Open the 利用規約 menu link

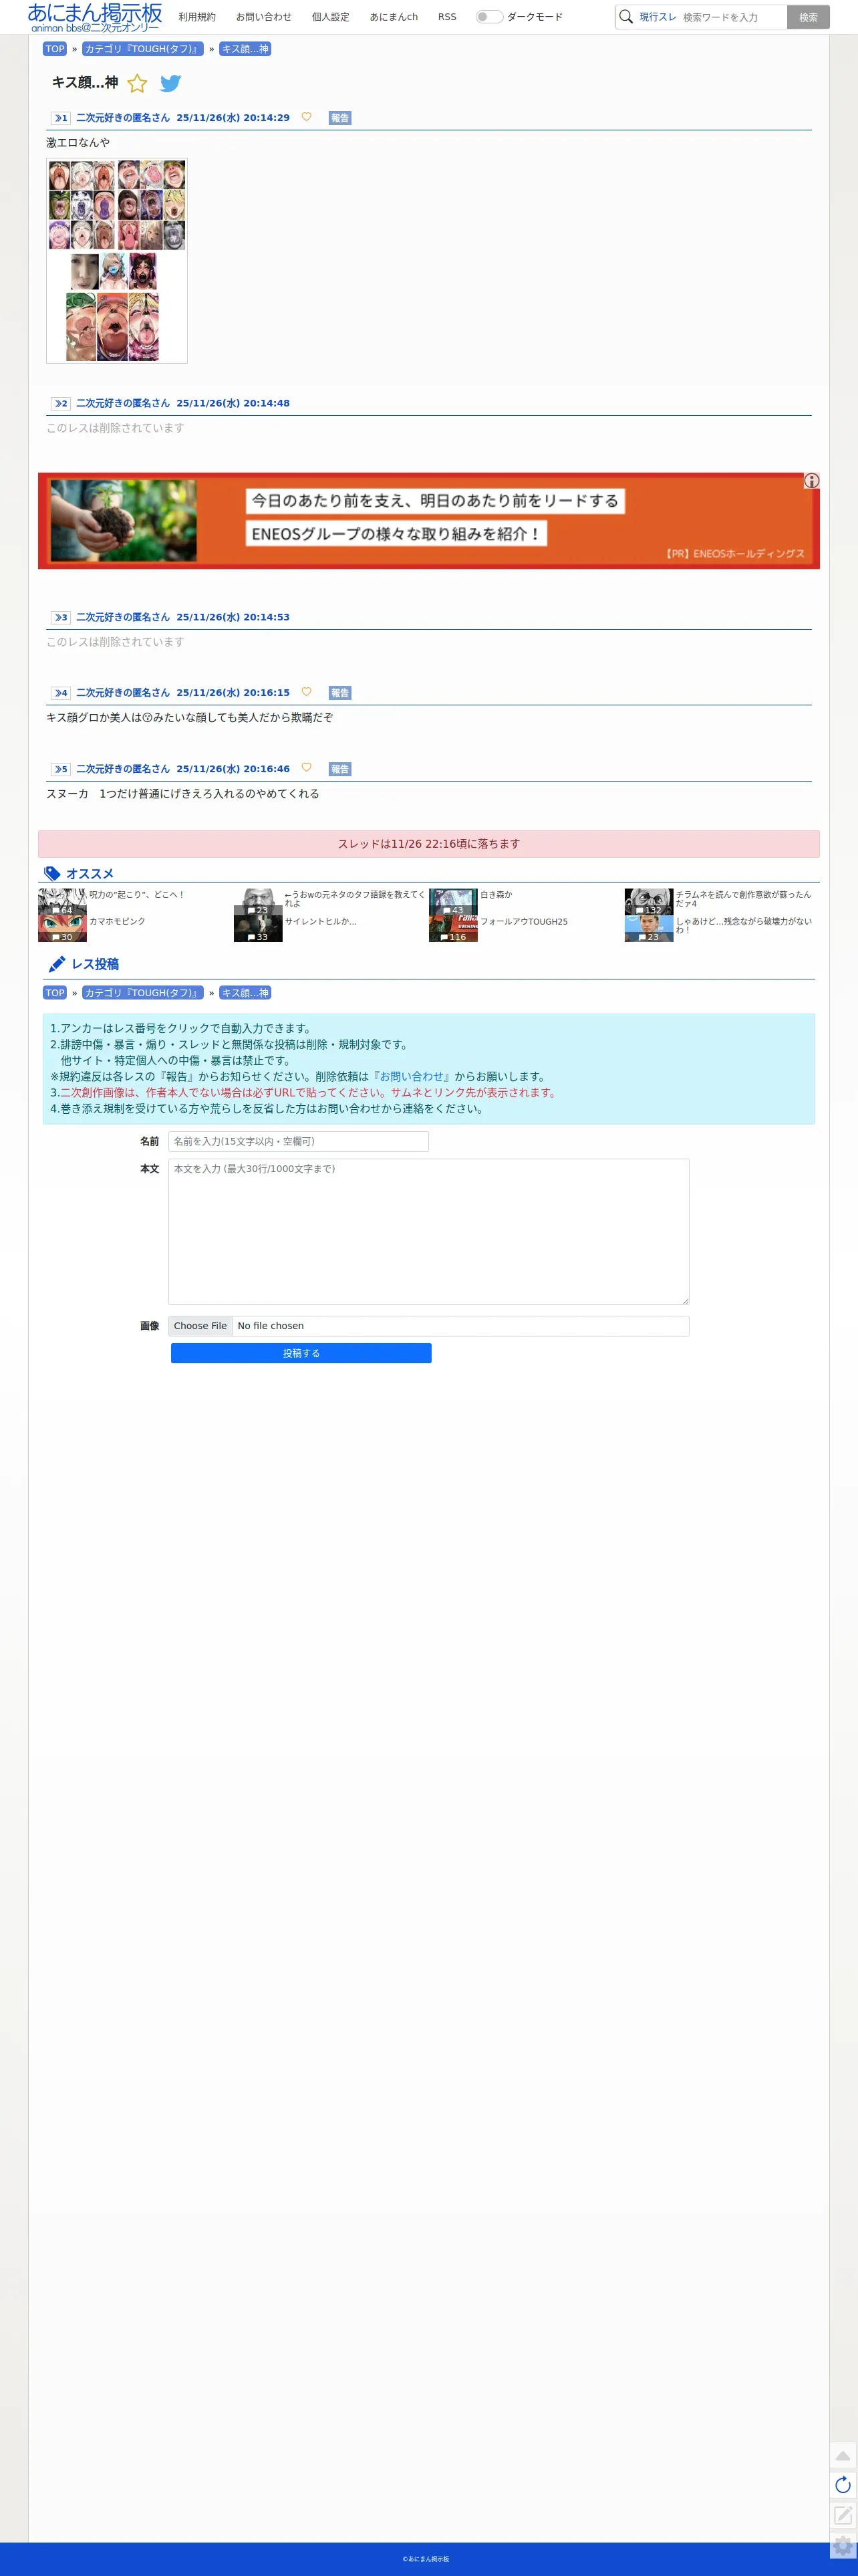[197, 17]
